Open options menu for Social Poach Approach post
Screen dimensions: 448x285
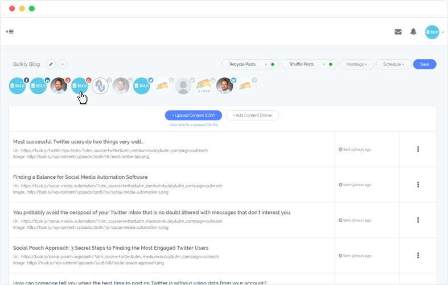(x=418, y=255)
